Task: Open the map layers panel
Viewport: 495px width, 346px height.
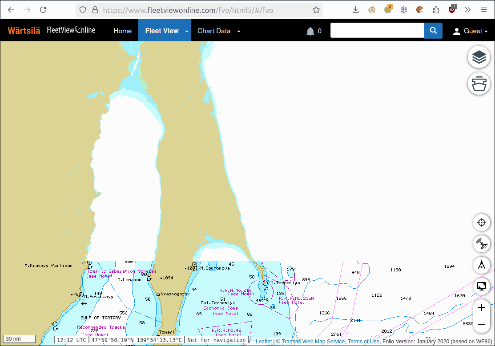Action: (479, 57)
